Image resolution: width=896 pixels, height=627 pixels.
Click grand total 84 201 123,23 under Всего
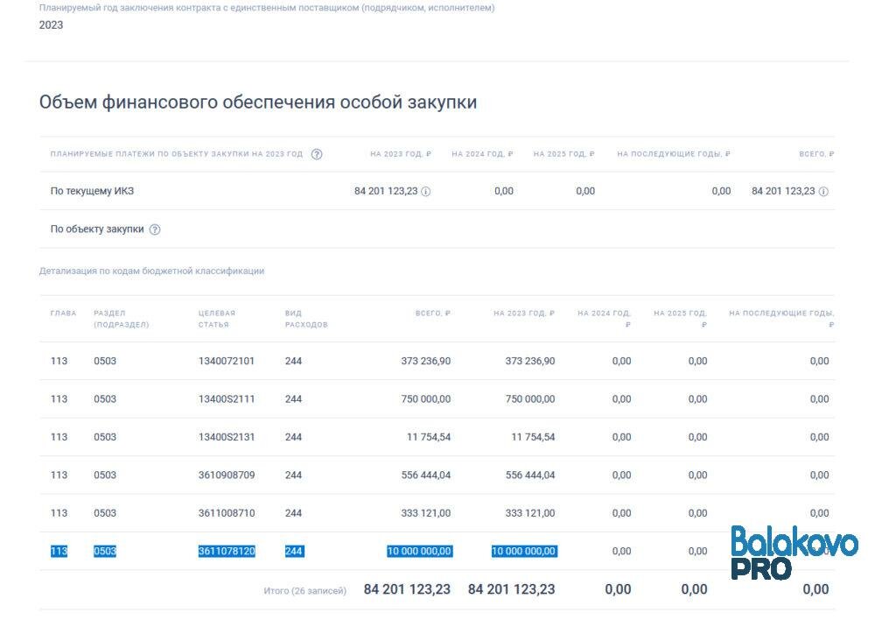[407, 589]
